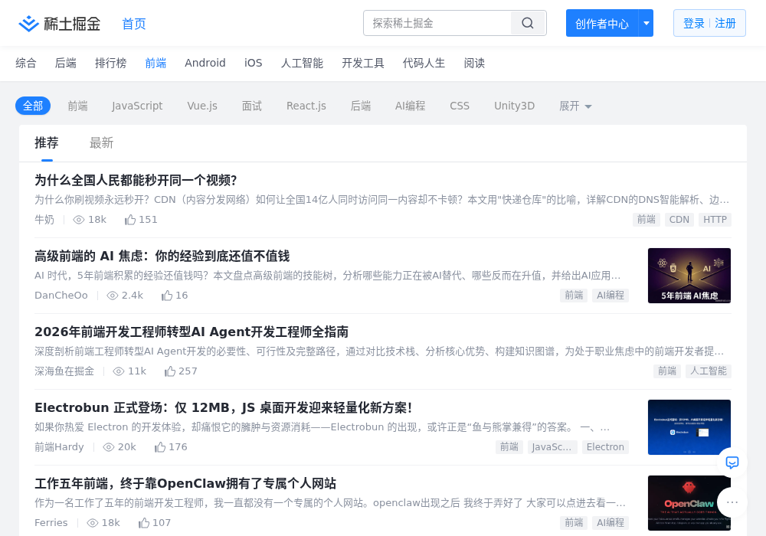The image size is (766, 536).
Task: Expand the 展开 tag list
Action: (575, 106)
